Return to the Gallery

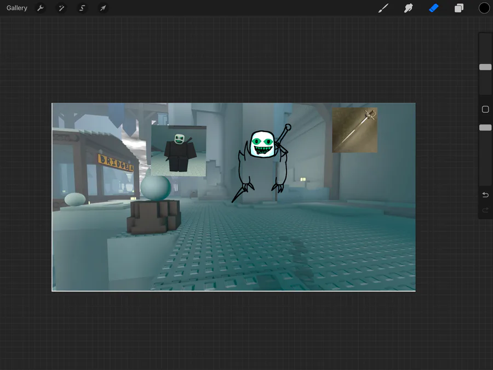[x=17, y=8]
